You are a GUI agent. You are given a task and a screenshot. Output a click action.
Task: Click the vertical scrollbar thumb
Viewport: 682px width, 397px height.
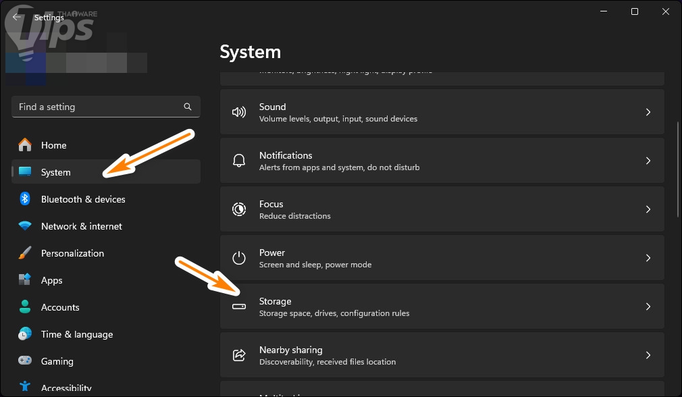(678, 169)
